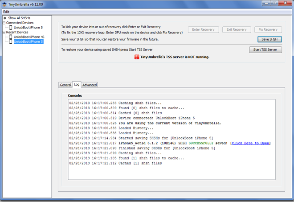Click the Save SHSH button
The width and height of the screenshot is (294, 202).
(269, 39)
